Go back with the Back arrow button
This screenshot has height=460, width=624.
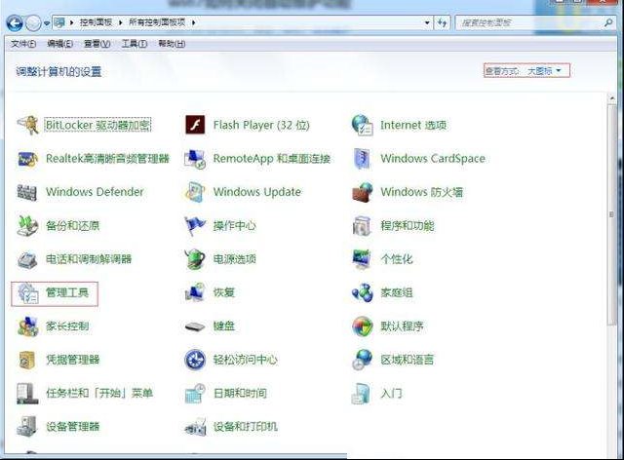coord(15,23)
